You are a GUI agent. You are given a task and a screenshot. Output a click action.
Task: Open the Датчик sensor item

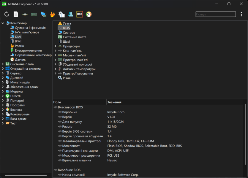(18, 60)
